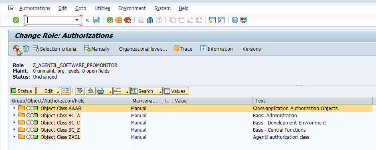Open the Environment menu
The image size is (376, 150).
click(132, 8)
